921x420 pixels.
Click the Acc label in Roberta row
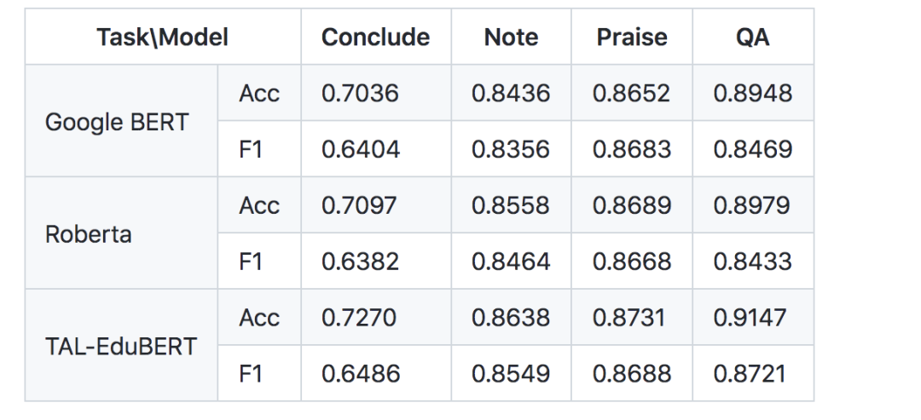point(259,204)
